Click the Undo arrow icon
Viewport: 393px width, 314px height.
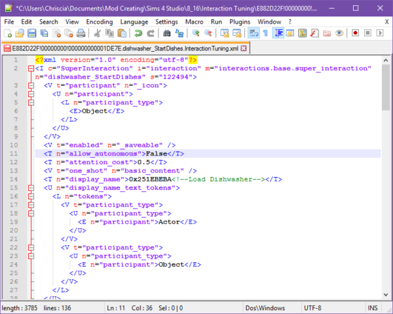137,33
